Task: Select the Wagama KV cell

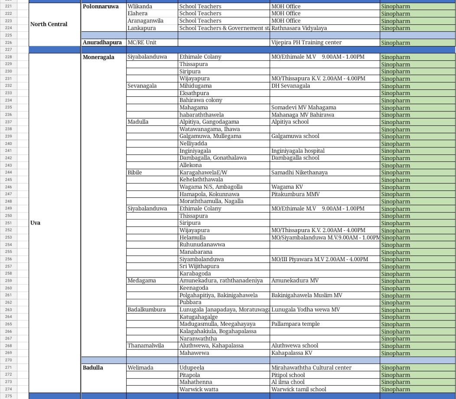Action: pos(325,187)
